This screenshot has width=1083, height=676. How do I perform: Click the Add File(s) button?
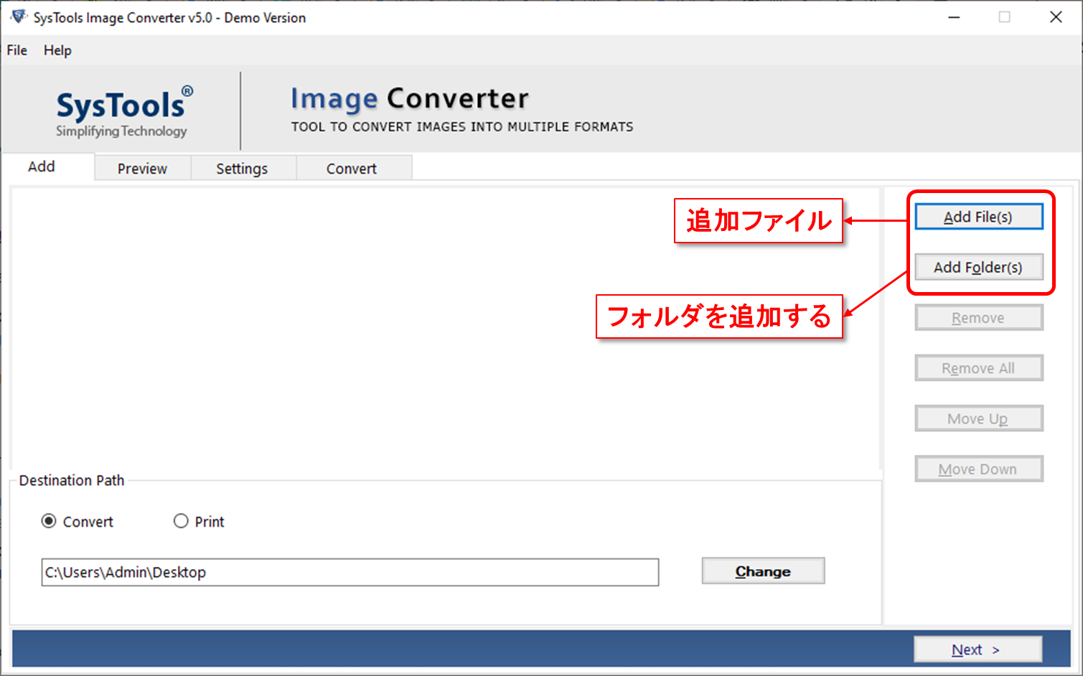pos(979,216)
